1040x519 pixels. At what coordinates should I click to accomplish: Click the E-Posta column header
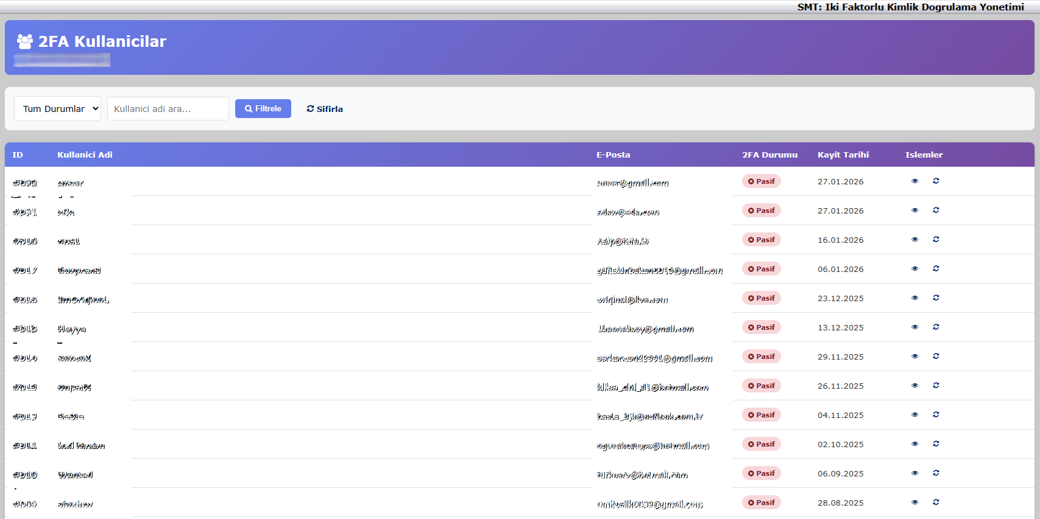(613, 155)
